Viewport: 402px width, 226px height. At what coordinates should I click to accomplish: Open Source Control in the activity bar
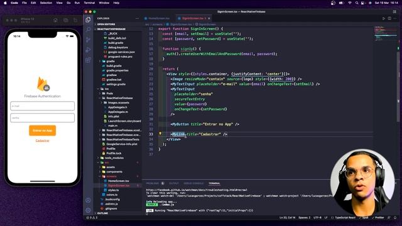[88, 40]
